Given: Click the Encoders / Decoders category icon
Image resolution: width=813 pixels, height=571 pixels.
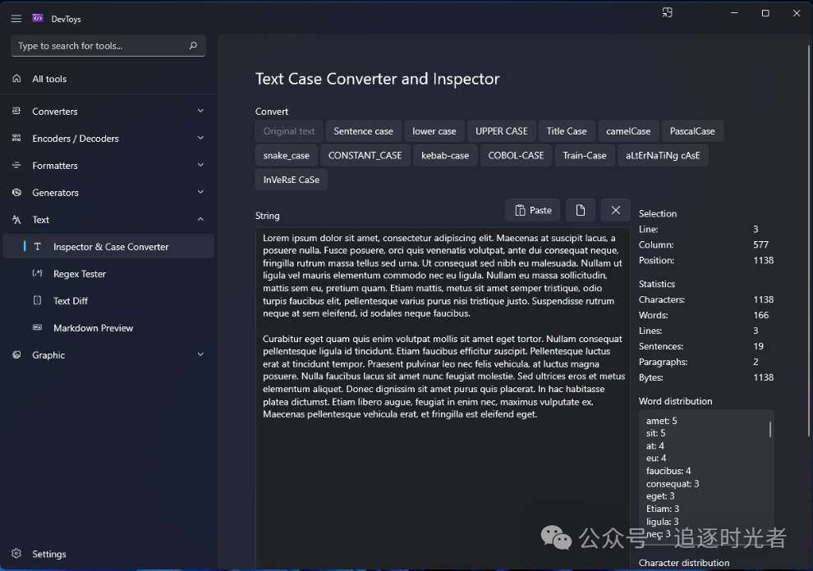Looking at the screenshot, I should coord(16,138).
